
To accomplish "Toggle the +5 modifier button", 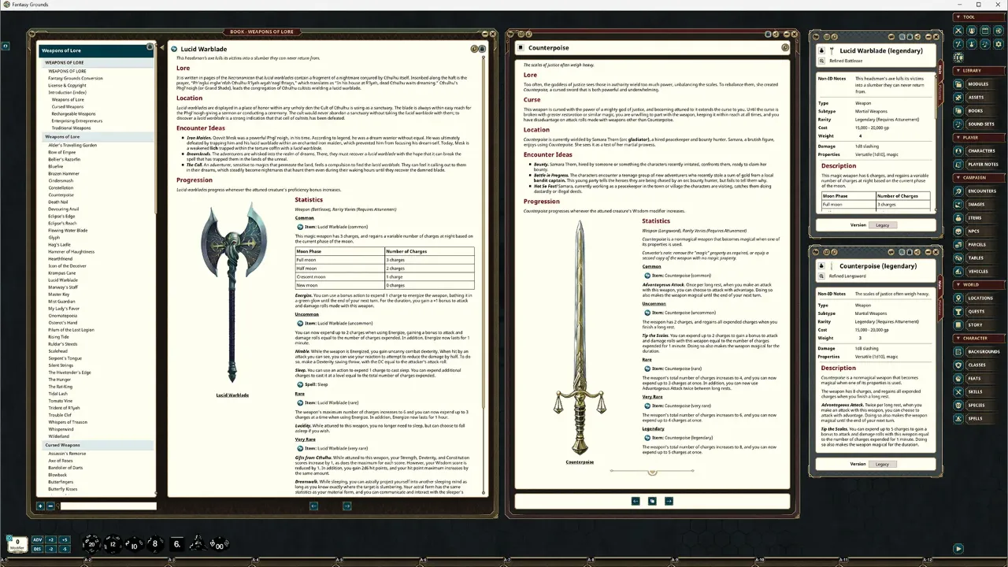I will (65, 540).
